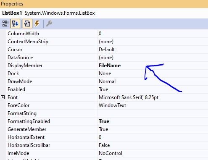Image resolution: width=208 pixels, height=160 pixels.
Task: Click the FormattingEnabled value True
Action: click(104, 121)
